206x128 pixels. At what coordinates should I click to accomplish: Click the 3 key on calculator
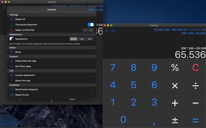(x=154, y=102)
